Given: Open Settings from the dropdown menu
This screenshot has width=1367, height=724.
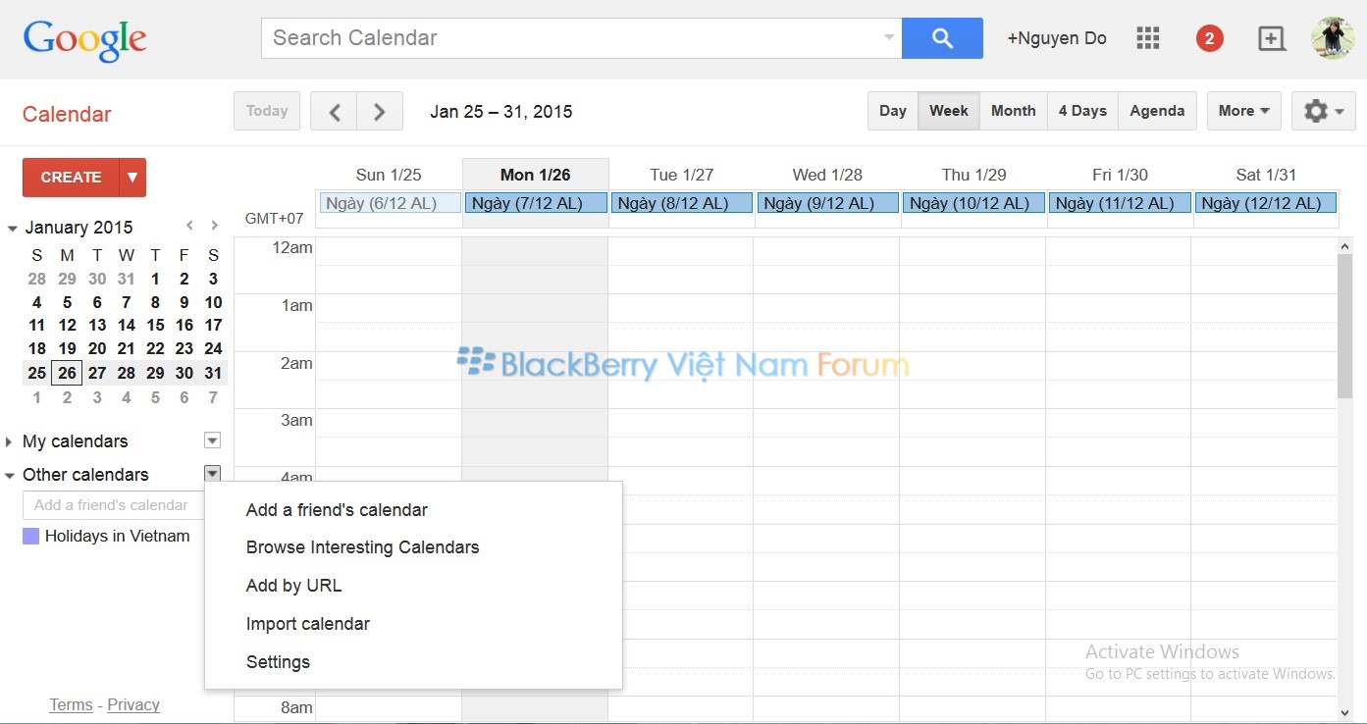Looking at the screenshot, I should [x=278, y=662].
